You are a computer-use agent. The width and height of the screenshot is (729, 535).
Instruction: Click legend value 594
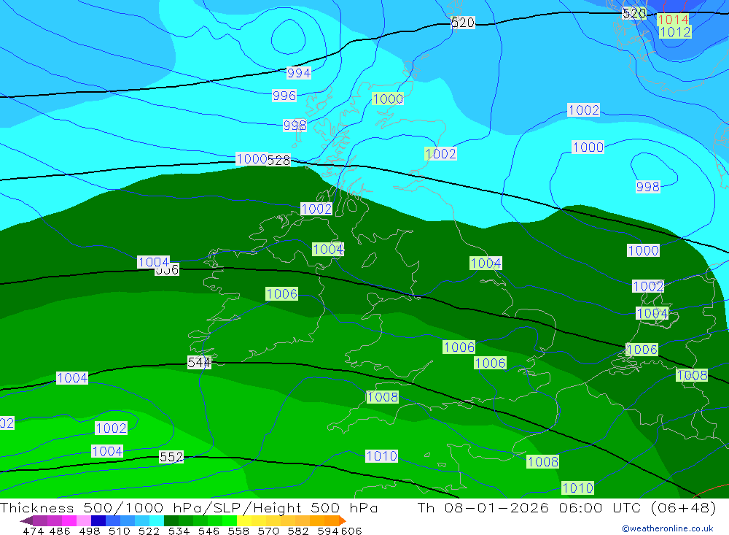[x=327, y=531]
